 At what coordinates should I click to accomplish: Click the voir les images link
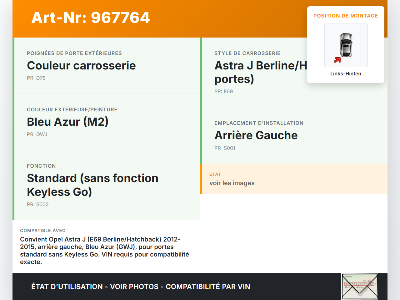[x=232, y=183]
